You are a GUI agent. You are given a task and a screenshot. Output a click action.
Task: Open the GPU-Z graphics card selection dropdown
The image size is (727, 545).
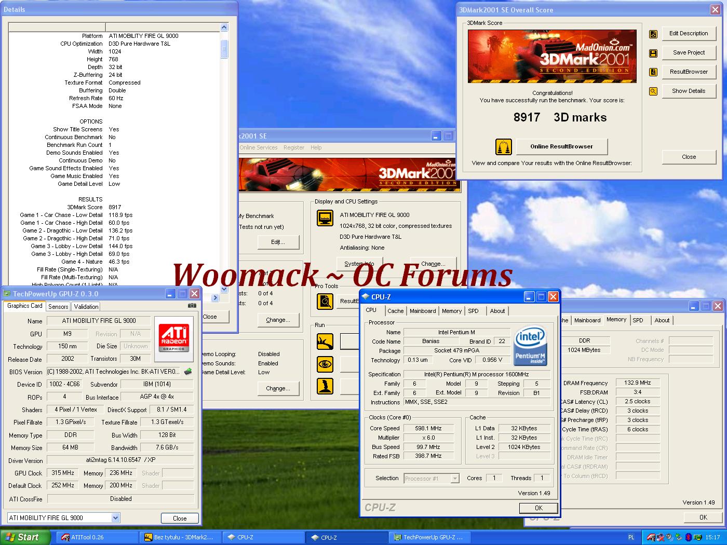115,517
